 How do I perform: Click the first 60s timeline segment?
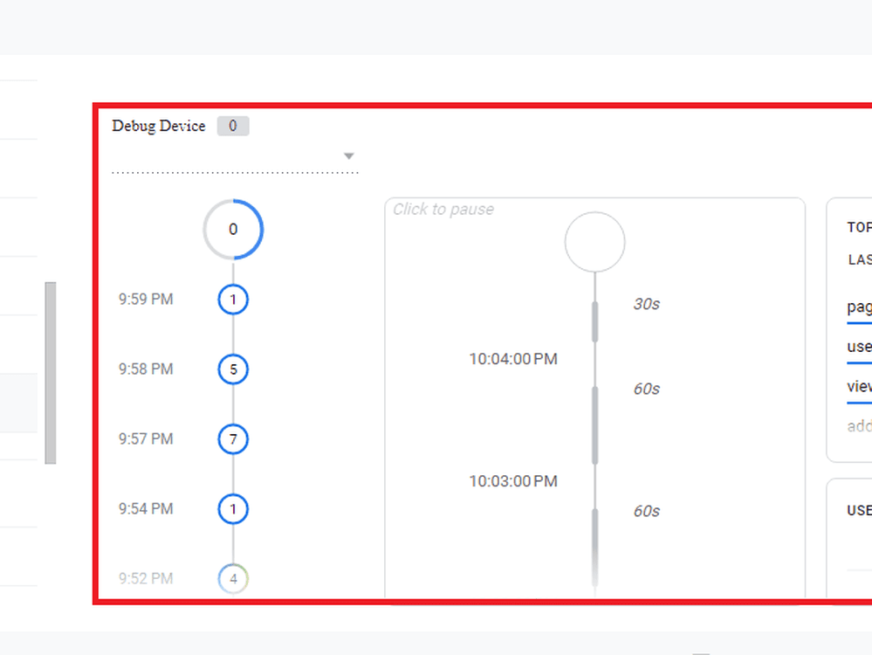(595, 425)
